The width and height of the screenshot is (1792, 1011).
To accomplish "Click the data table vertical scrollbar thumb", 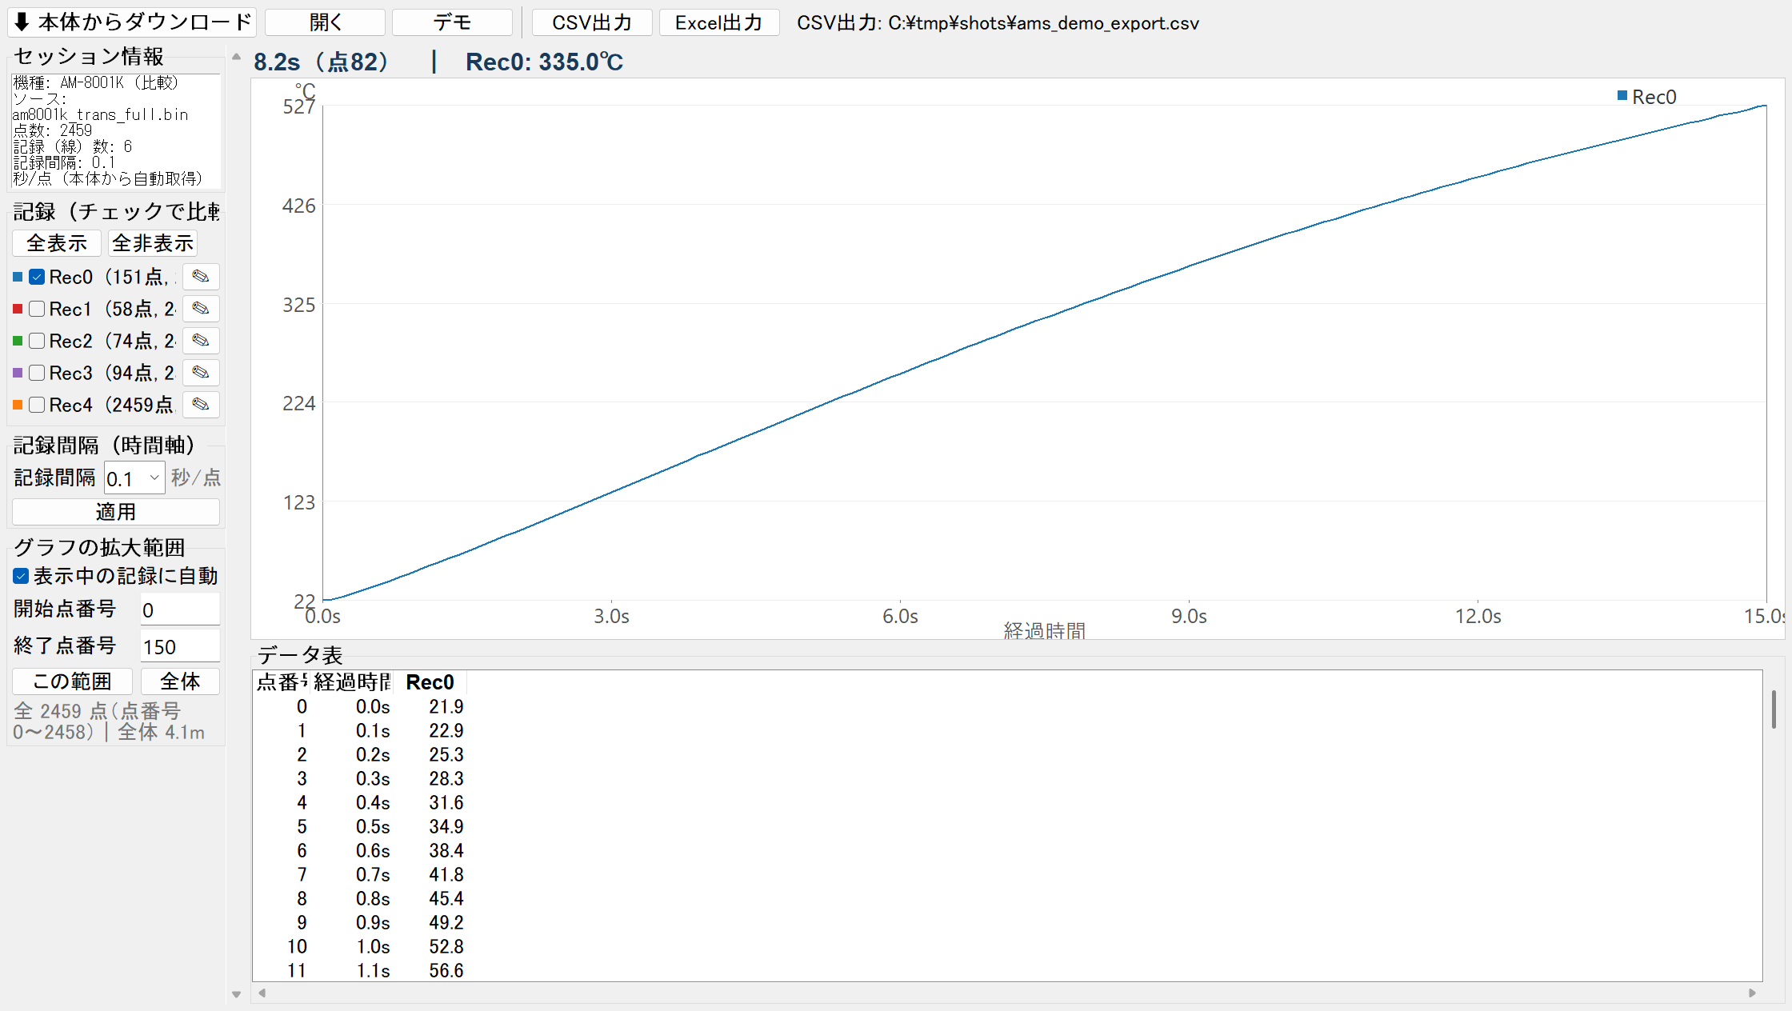I will (x=1774, y=709).
